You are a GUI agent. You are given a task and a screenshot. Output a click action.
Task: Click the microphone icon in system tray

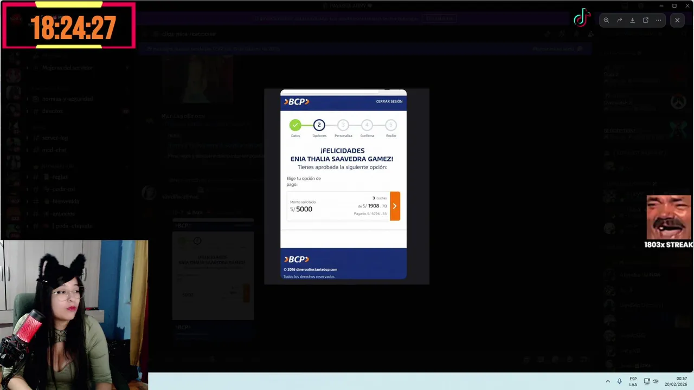[620, 381]
